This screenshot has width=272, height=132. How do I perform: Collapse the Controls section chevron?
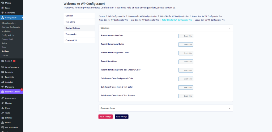229,28
